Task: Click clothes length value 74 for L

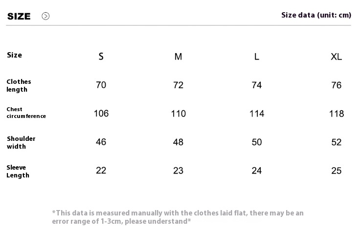Action: tap(257, 85)
